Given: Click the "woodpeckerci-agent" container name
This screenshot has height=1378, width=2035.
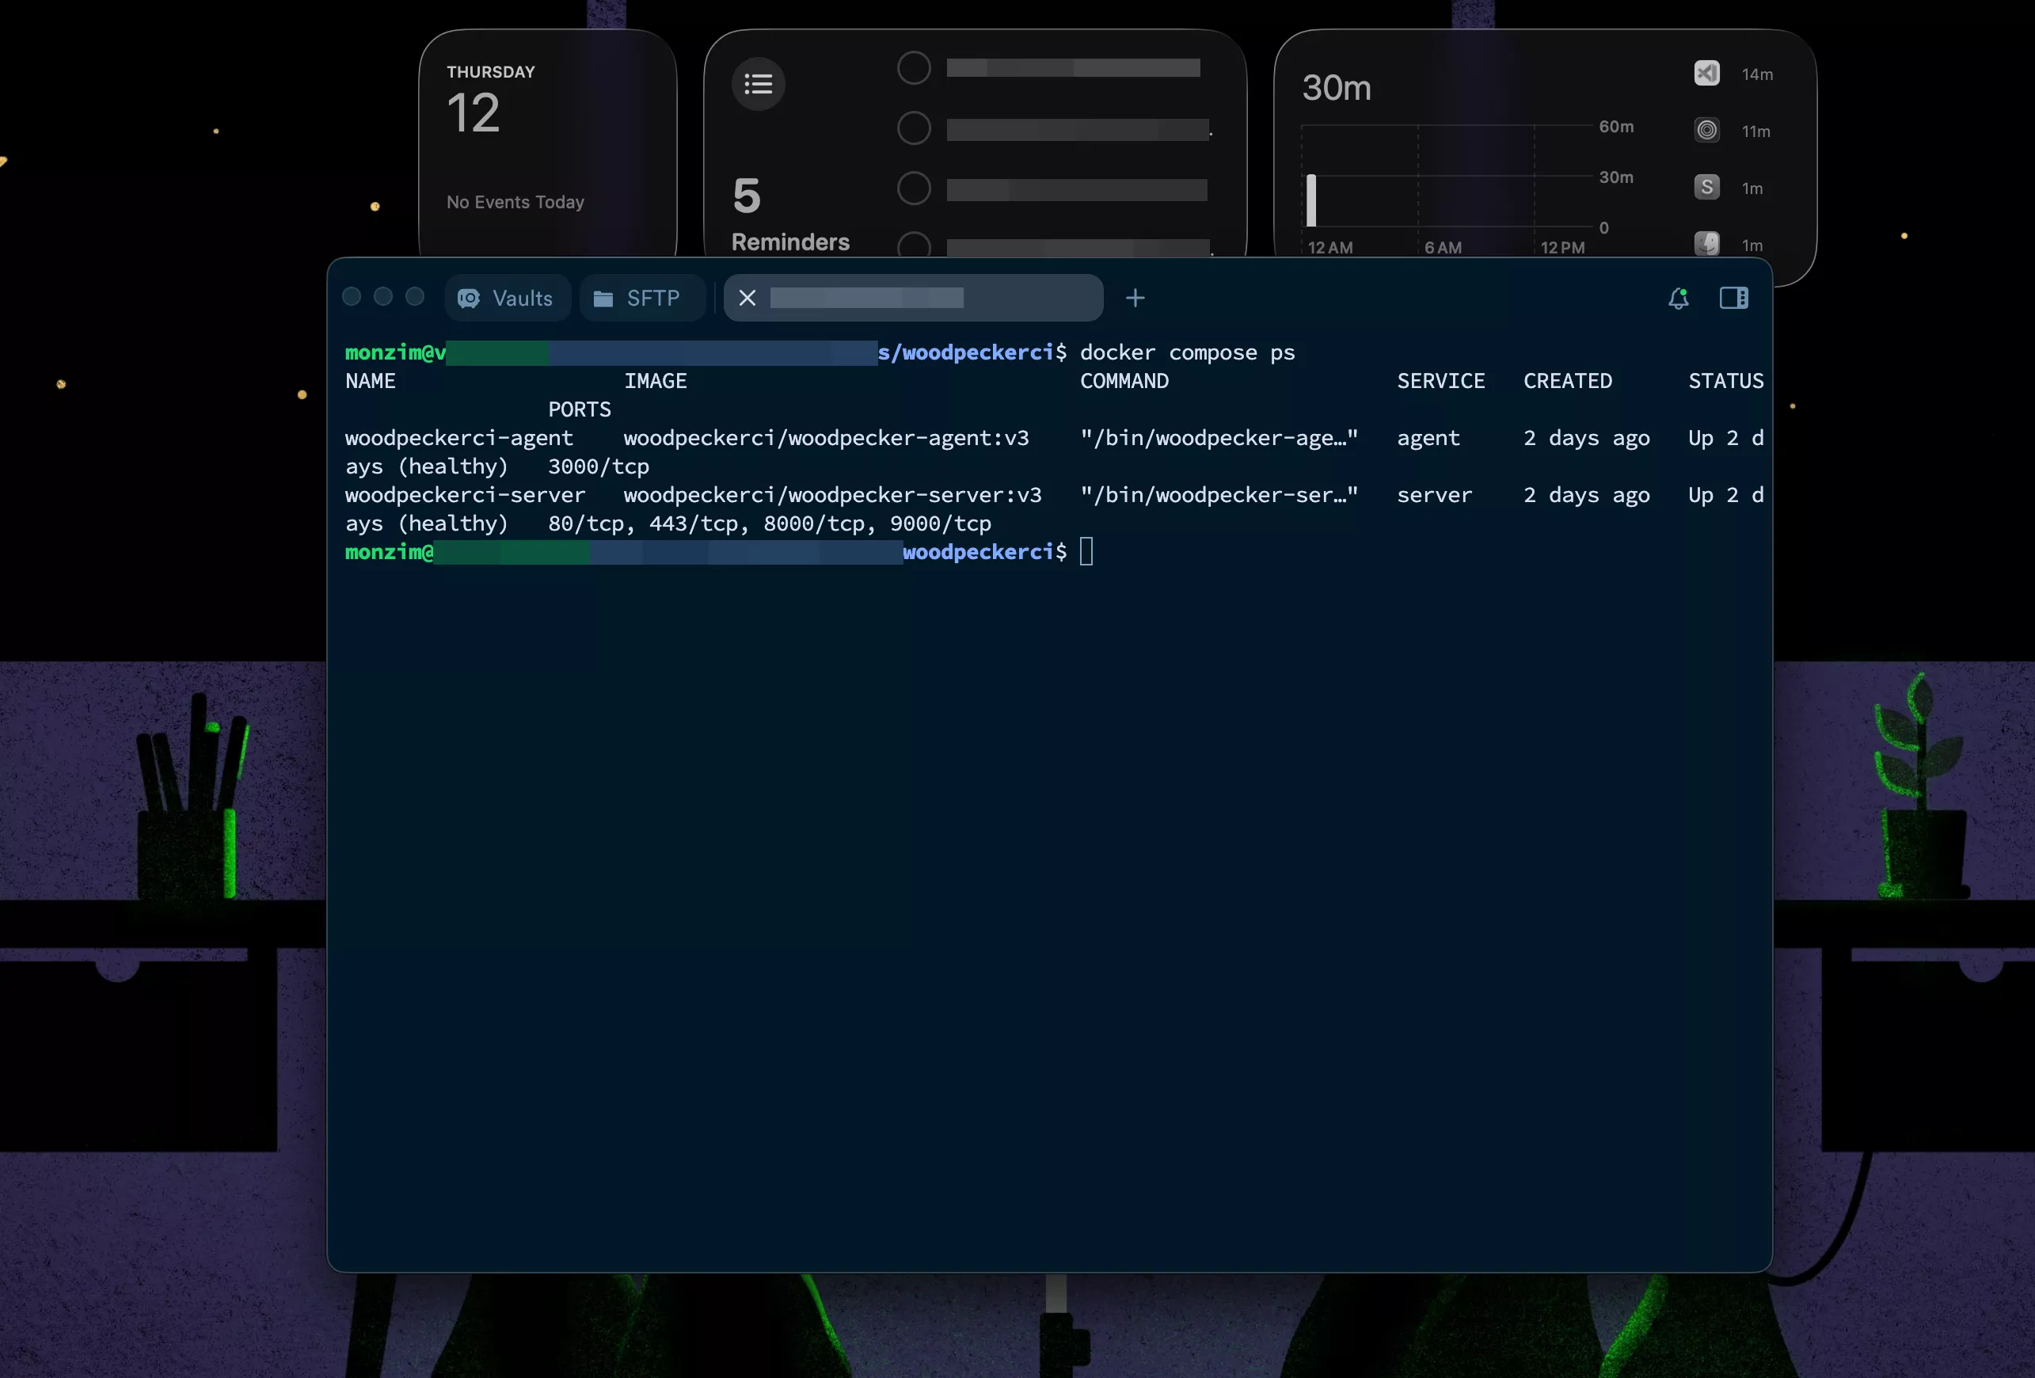Looking at the screenshot, I should [458, 438].
